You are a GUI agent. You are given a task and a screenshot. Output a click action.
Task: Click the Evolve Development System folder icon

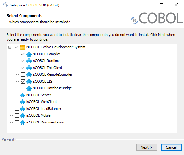pyautogui.click(x=23, y=47)
